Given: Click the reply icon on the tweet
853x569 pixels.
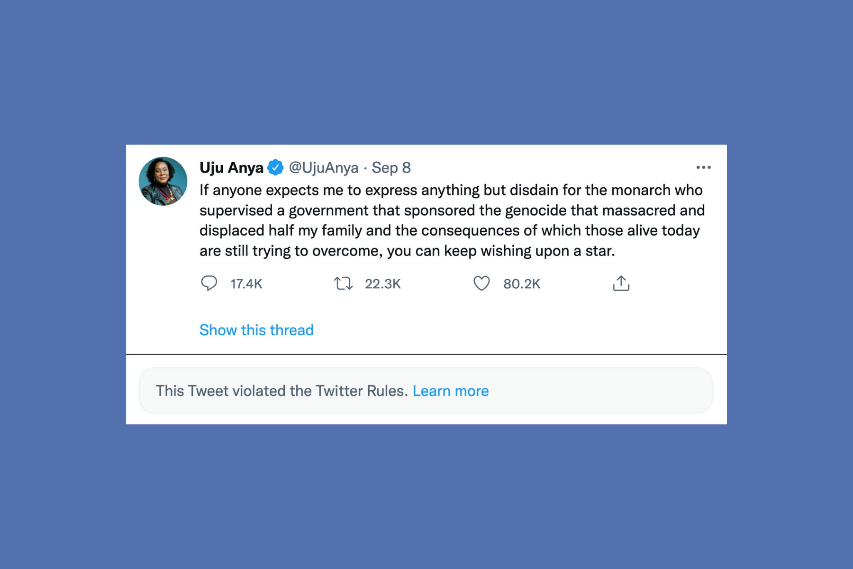Looking at the screenshot, I should (x=210, y=283).
